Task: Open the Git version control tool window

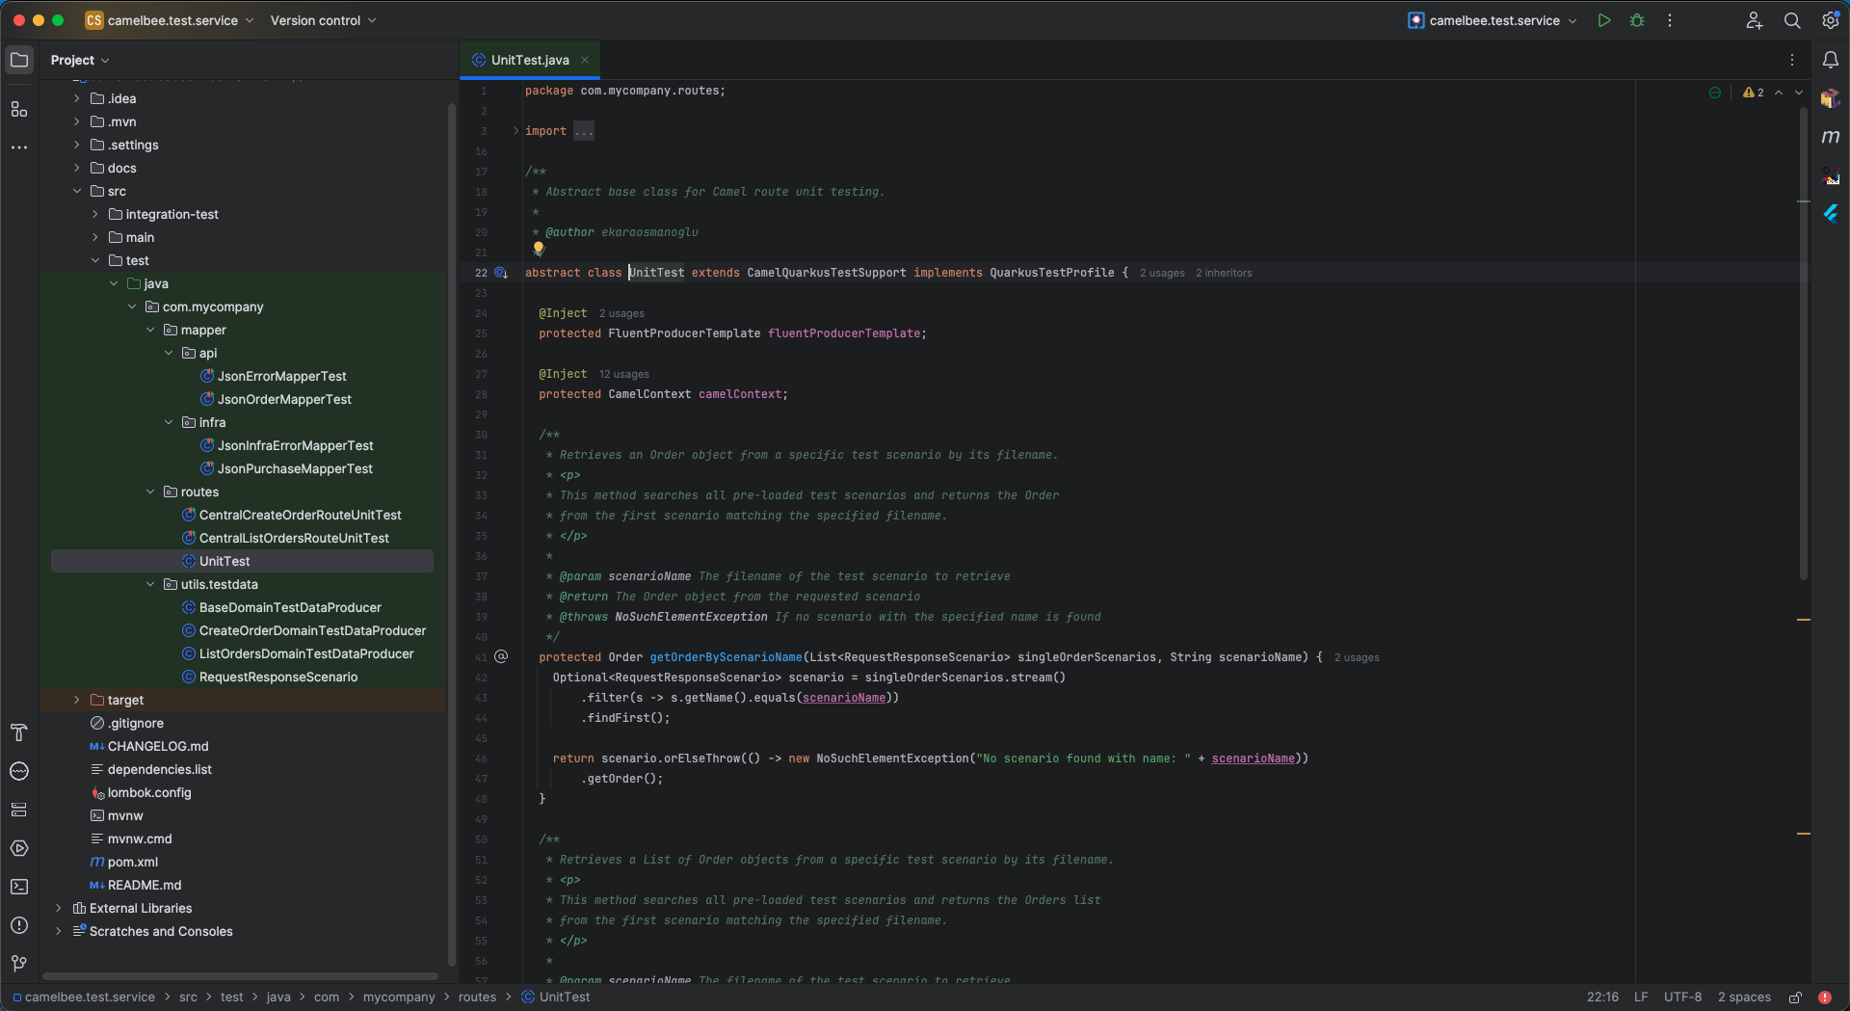Action: pos(19,964)
